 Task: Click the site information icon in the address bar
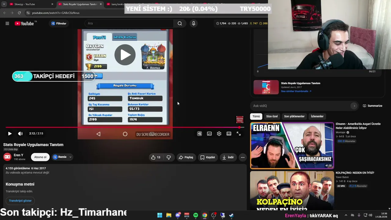click(x=28, y=13)
